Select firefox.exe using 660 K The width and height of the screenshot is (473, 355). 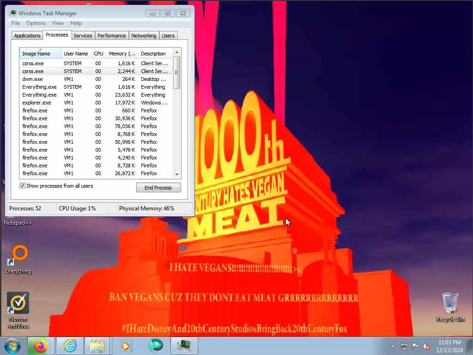tap(97, 110)
